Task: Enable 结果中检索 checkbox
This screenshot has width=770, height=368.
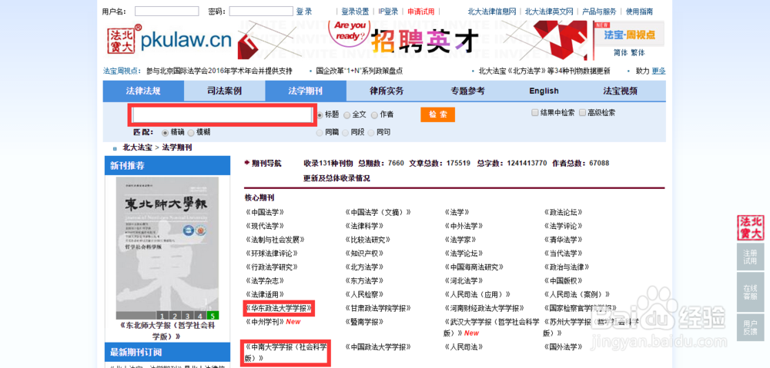Action: [535, 113]
